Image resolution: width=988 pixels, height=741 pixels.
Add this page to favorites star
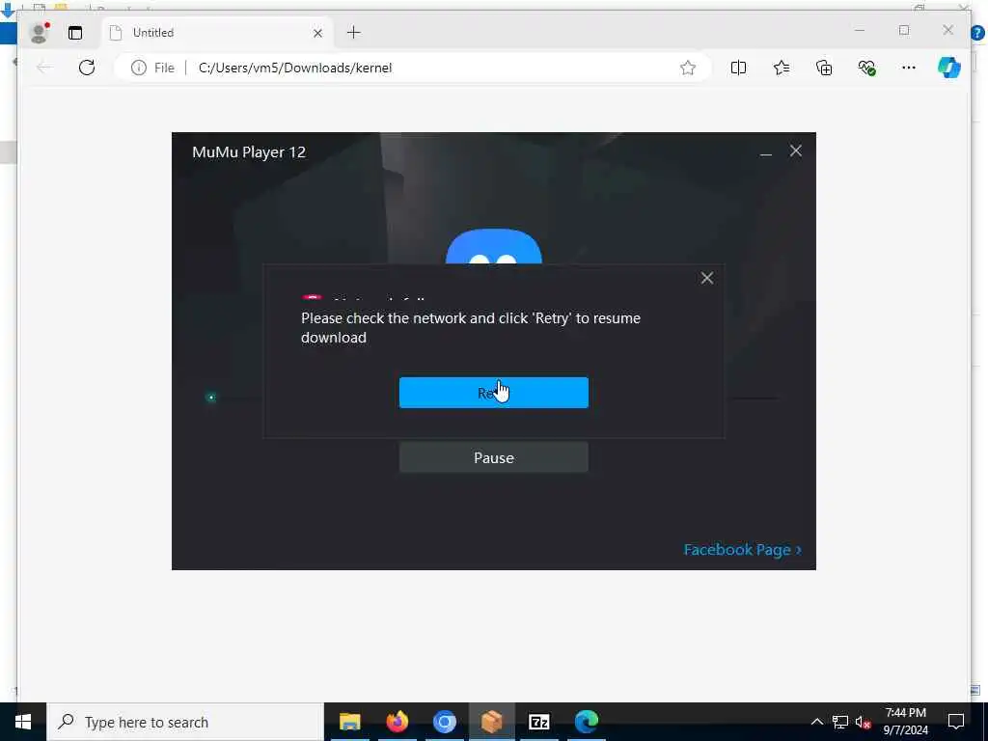pyautogui.click(x=687, y=68)
